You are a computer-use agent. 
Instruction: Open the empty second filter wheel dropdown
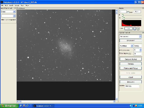tap(8, 16)
